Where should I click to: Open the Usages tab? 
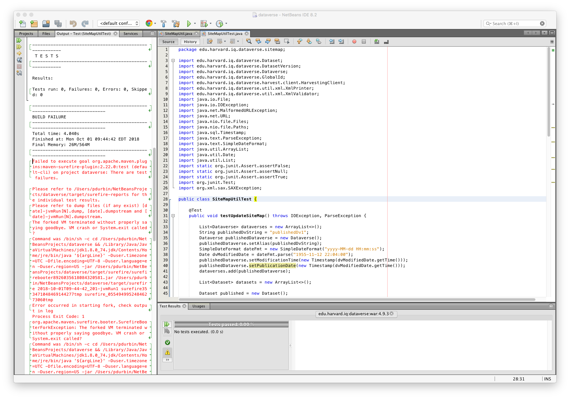[x=199, y=306]
